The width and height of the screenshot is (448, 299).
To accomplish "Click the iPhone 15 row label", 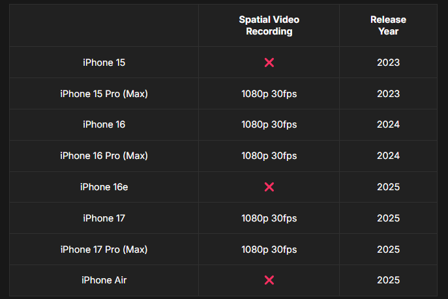I will (x=104, y=63).
